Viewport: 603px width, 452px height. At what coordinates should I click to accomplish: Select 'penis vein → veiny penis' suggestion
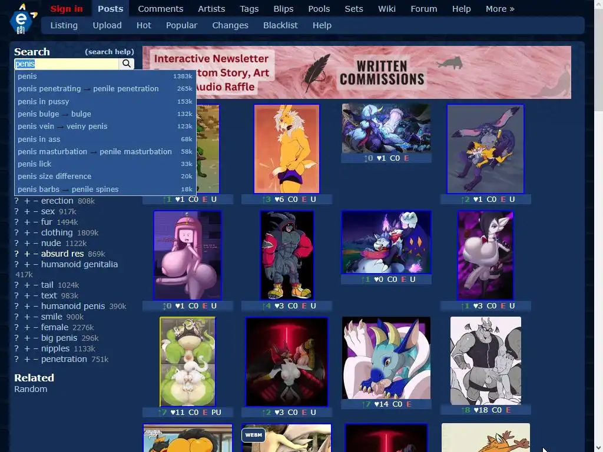pyautogui.click(x=105, y=127)
